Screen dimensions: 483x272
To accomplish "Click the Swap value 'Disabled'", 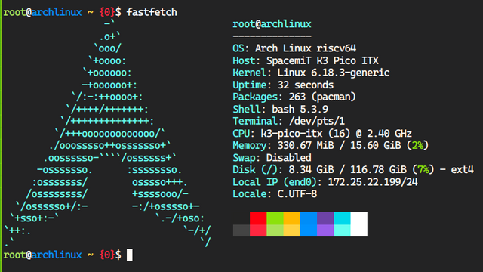I will (288, 158).
